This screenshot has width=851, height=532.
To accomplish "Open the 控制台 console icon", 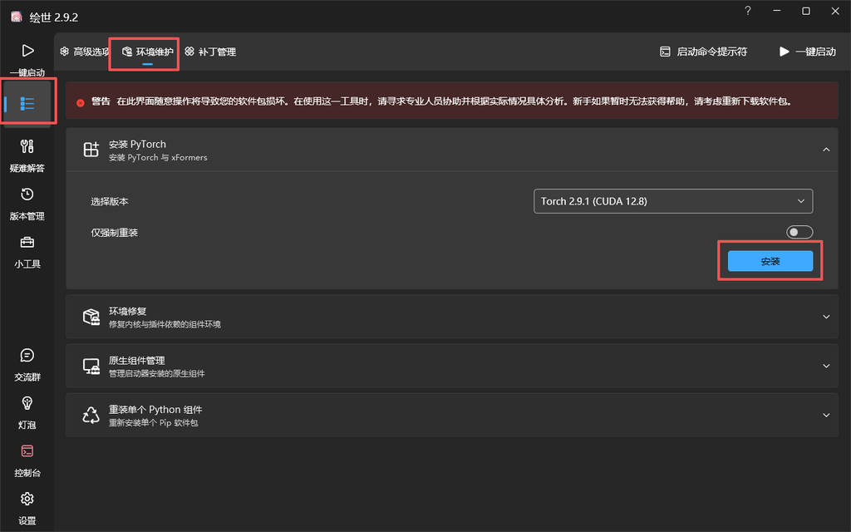I will pyautogui.click(x=27, y=451).
